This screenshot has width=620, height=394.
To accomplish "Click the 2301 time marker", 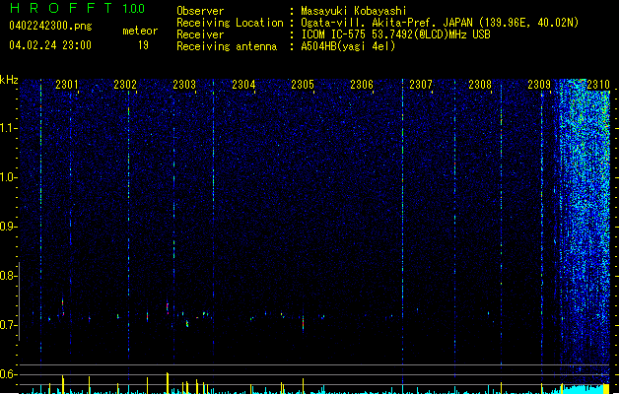I will (67, 85).
